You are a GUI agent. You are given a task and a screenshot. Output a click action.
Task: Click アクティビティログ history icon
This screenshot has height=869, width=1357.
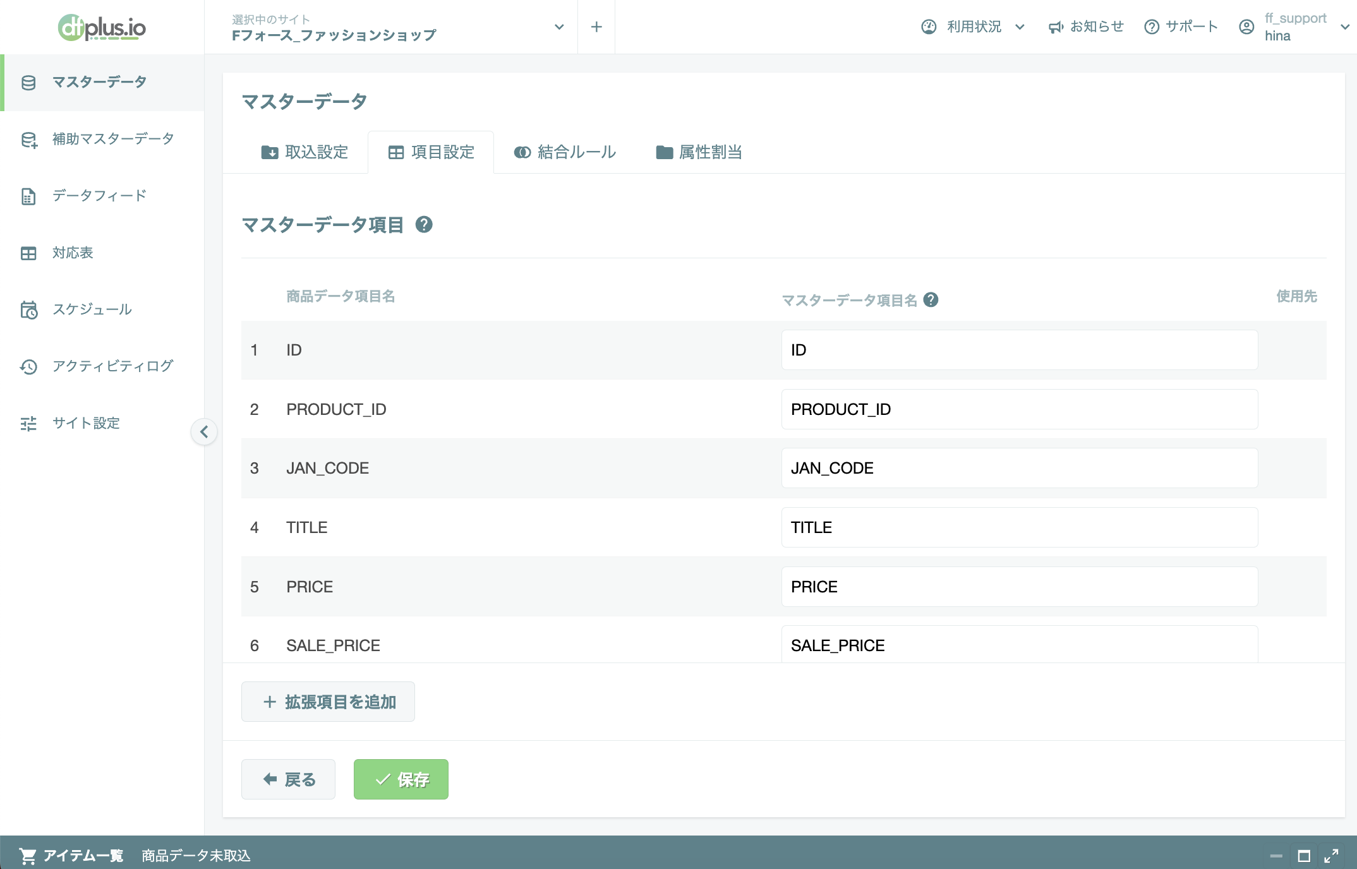pyautogui.click(x=28, y=367)
